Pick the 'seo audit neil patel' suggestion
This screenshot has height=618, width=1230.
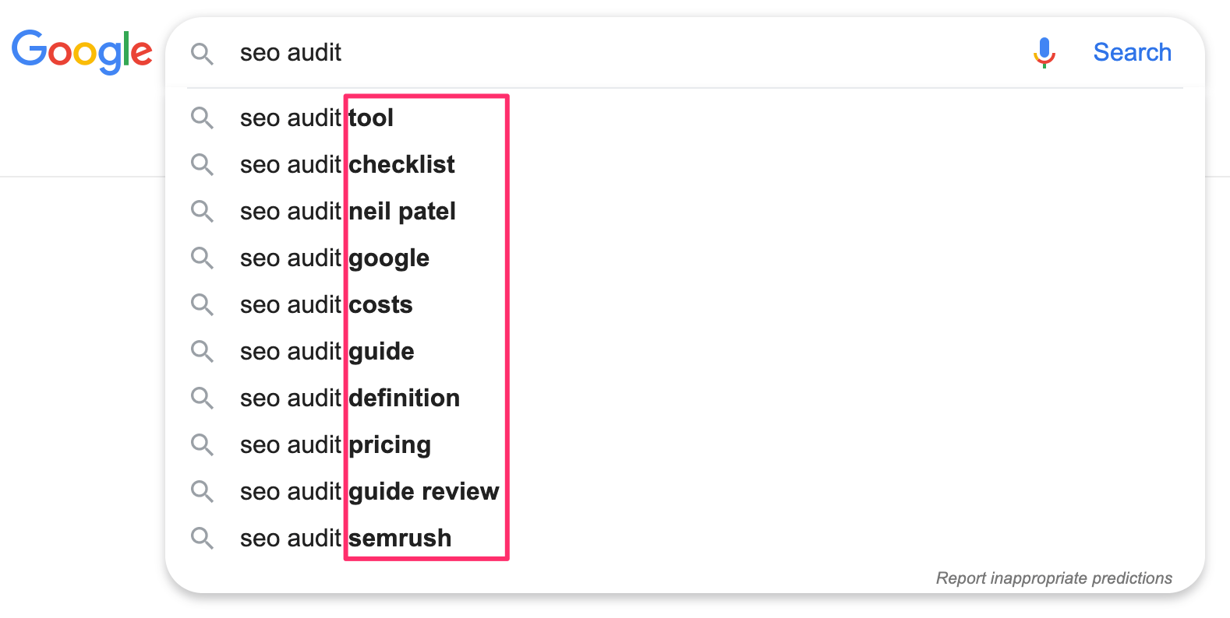coord(348,212)
